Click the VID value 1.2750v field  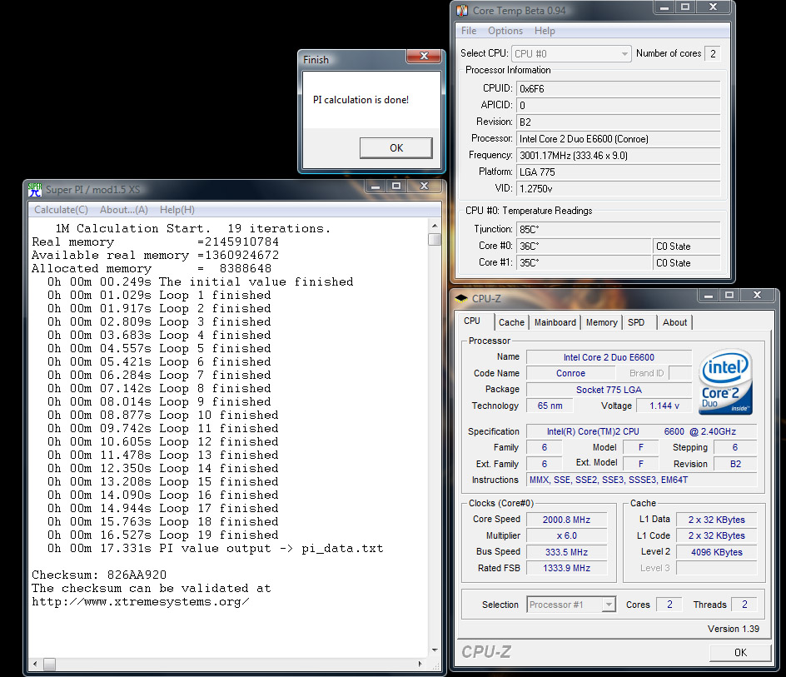618,188
